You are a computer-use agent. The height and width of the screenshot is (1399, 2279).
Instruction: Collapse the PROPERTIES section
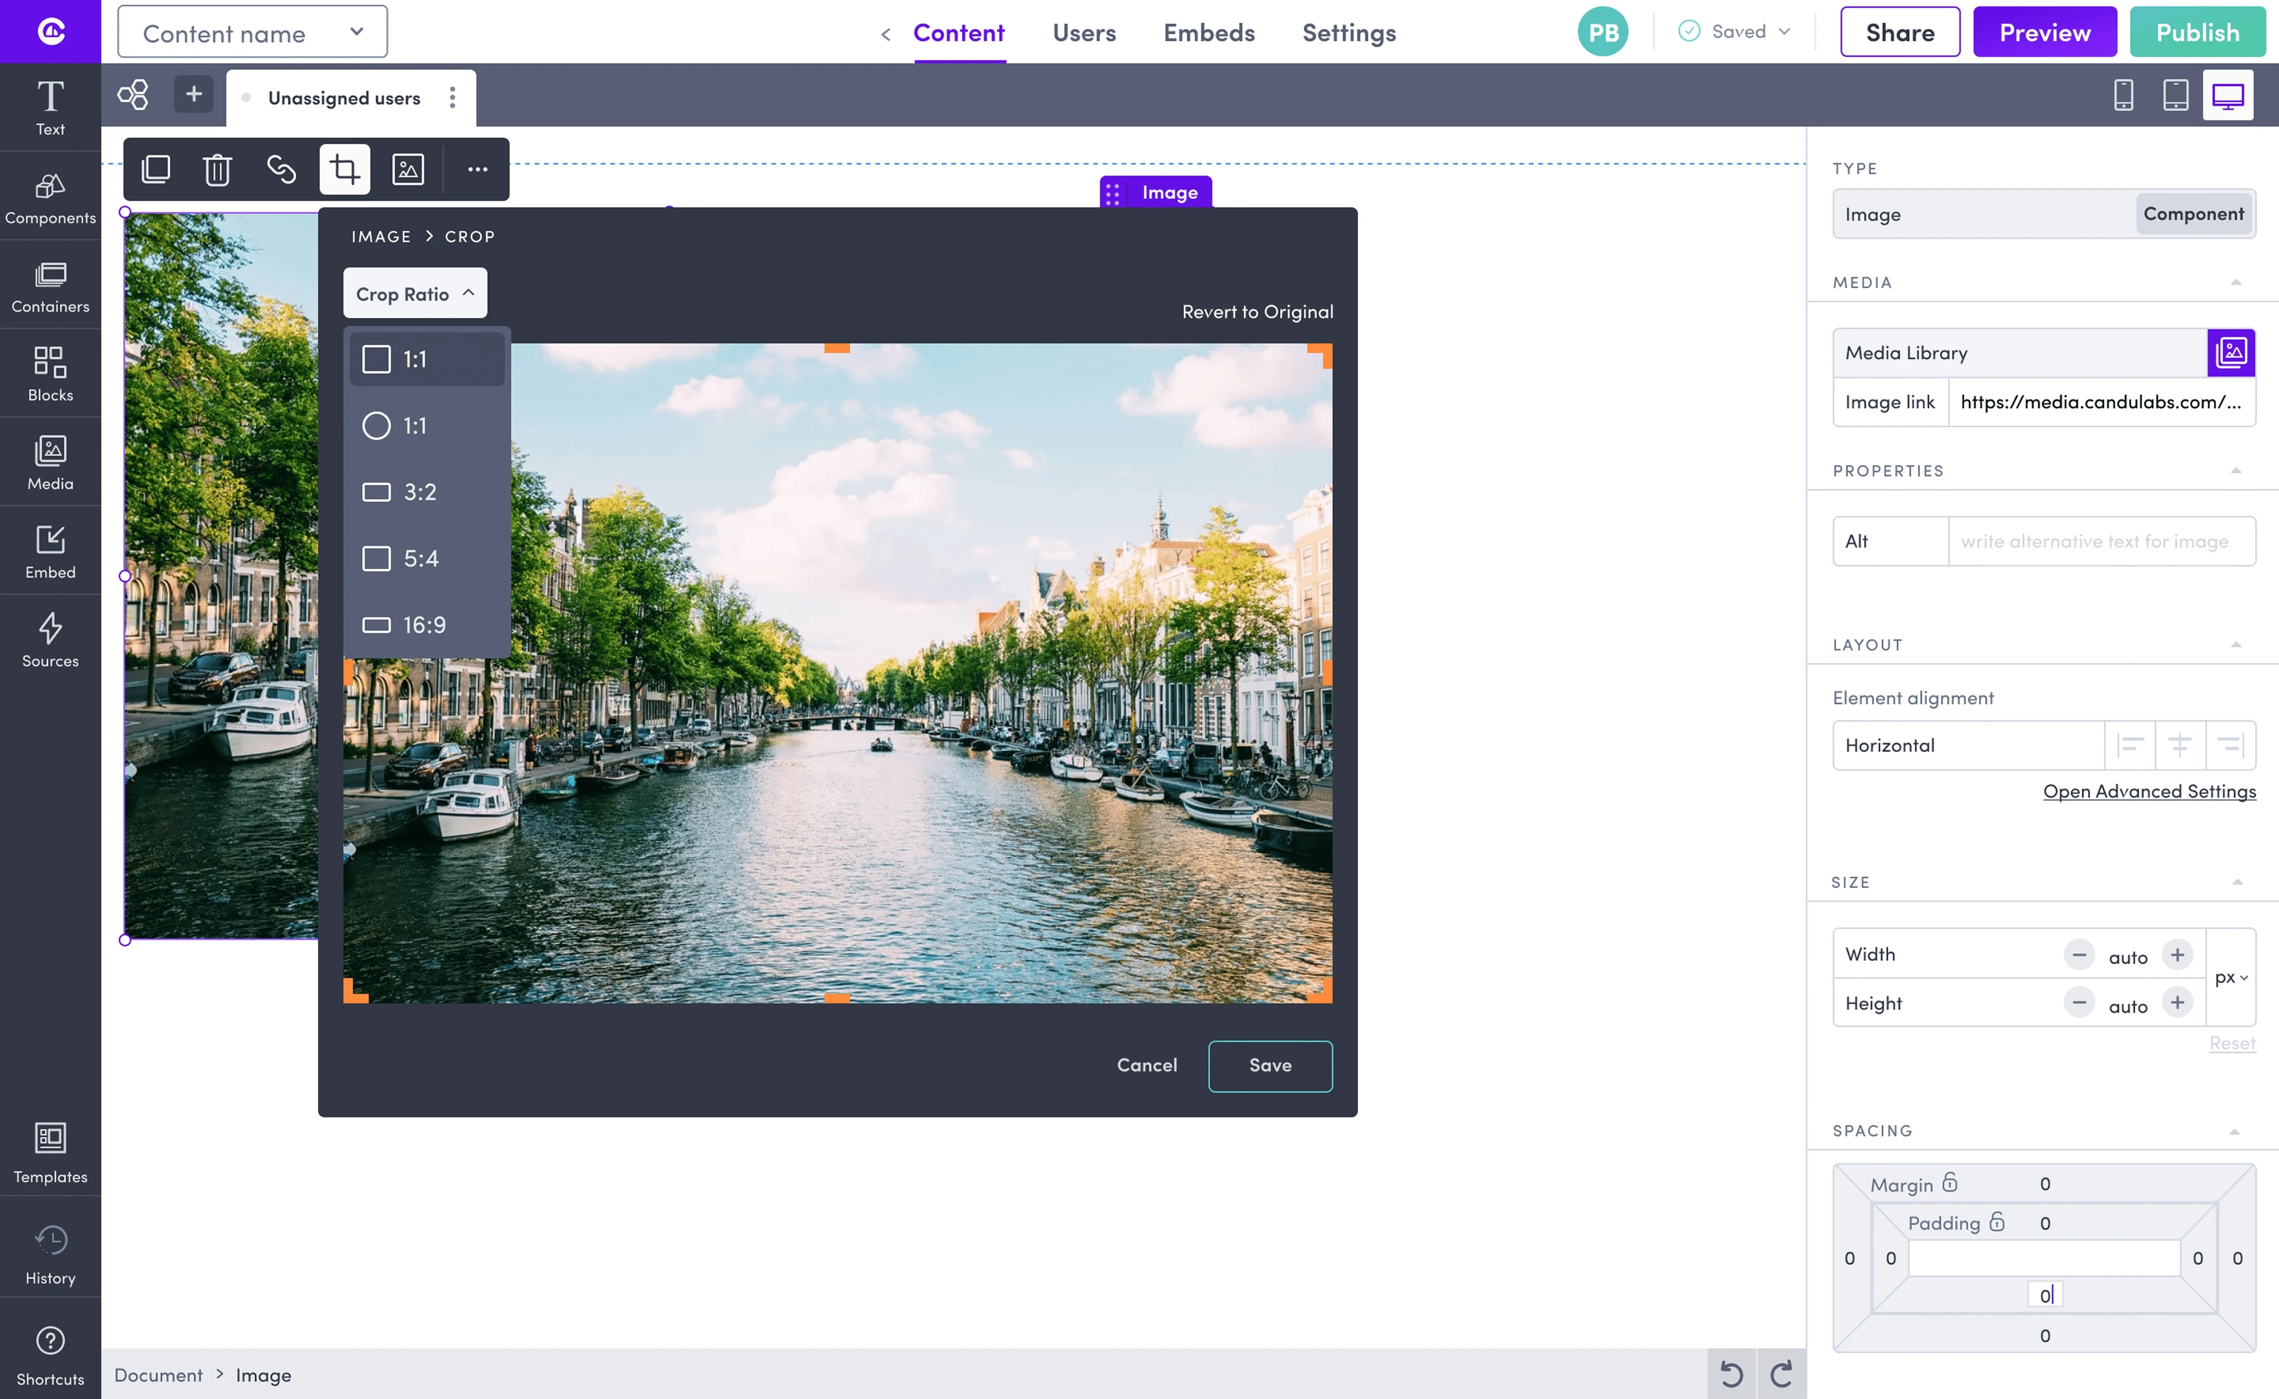click(2236, 471)
